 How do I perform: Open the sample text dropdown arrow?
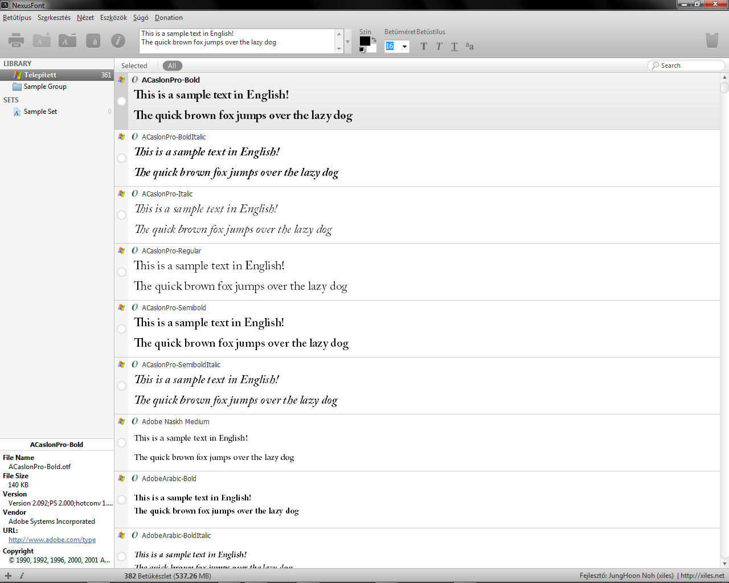[x=347, y=41]
